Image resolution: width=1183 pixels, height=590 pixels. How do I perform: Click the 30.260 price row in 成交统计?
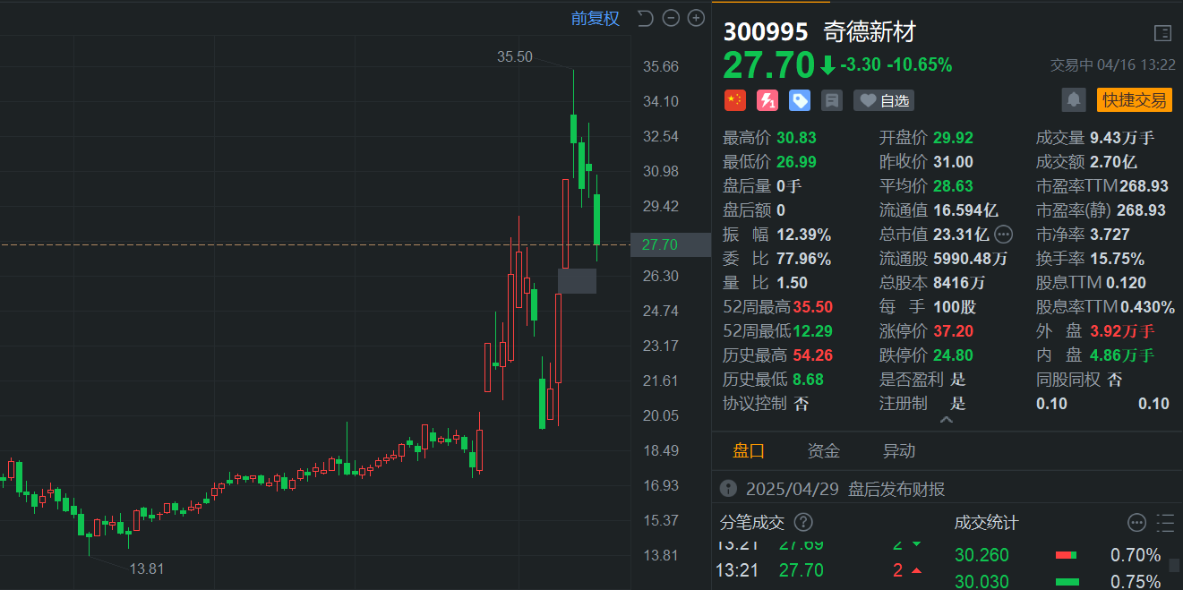pyautogui.click(x=1060, y=555)
